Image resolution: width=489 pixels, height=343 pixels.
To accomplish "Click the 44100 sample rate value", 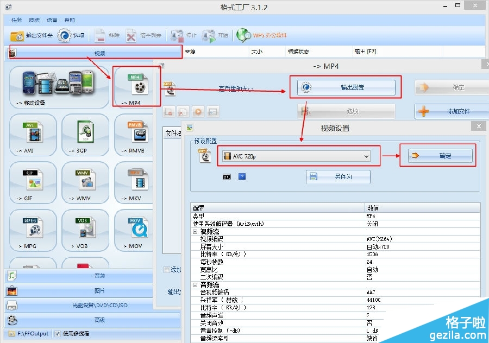I will pyautogui.click(x=374, y=300).
